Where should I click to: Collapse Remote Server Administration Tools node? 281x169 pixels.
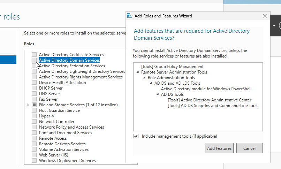coord(138,72)
